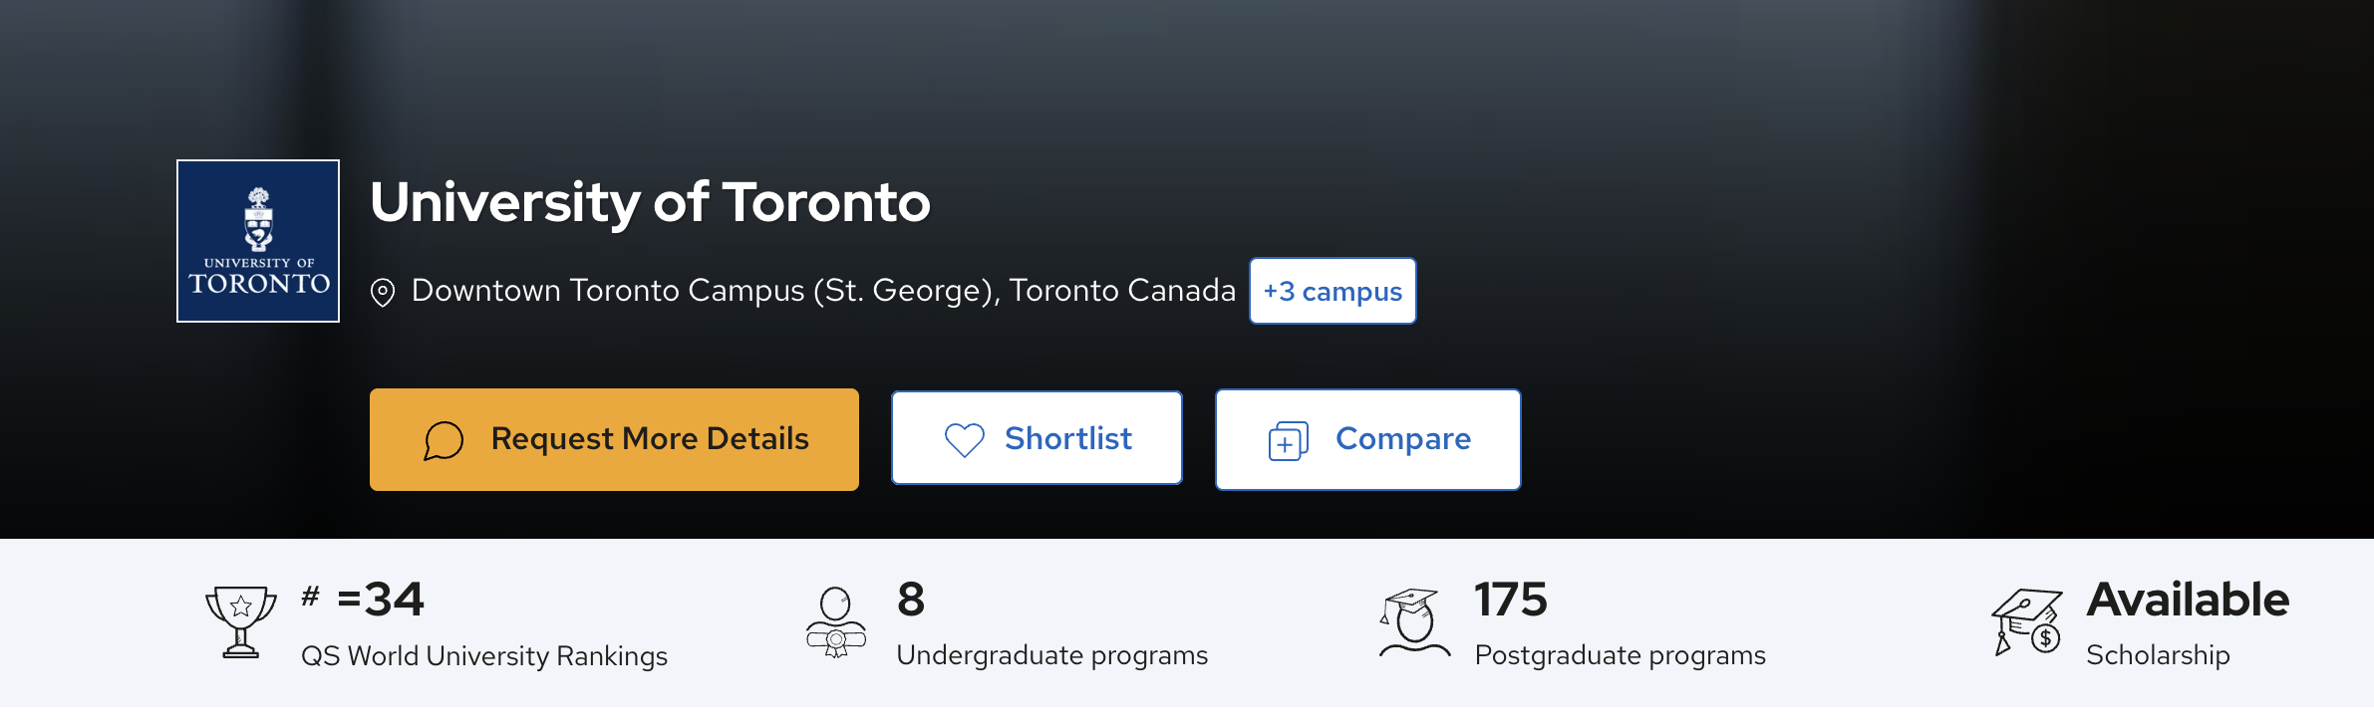
Task: Click the =34 ranking number
Action: pos(380,600)
